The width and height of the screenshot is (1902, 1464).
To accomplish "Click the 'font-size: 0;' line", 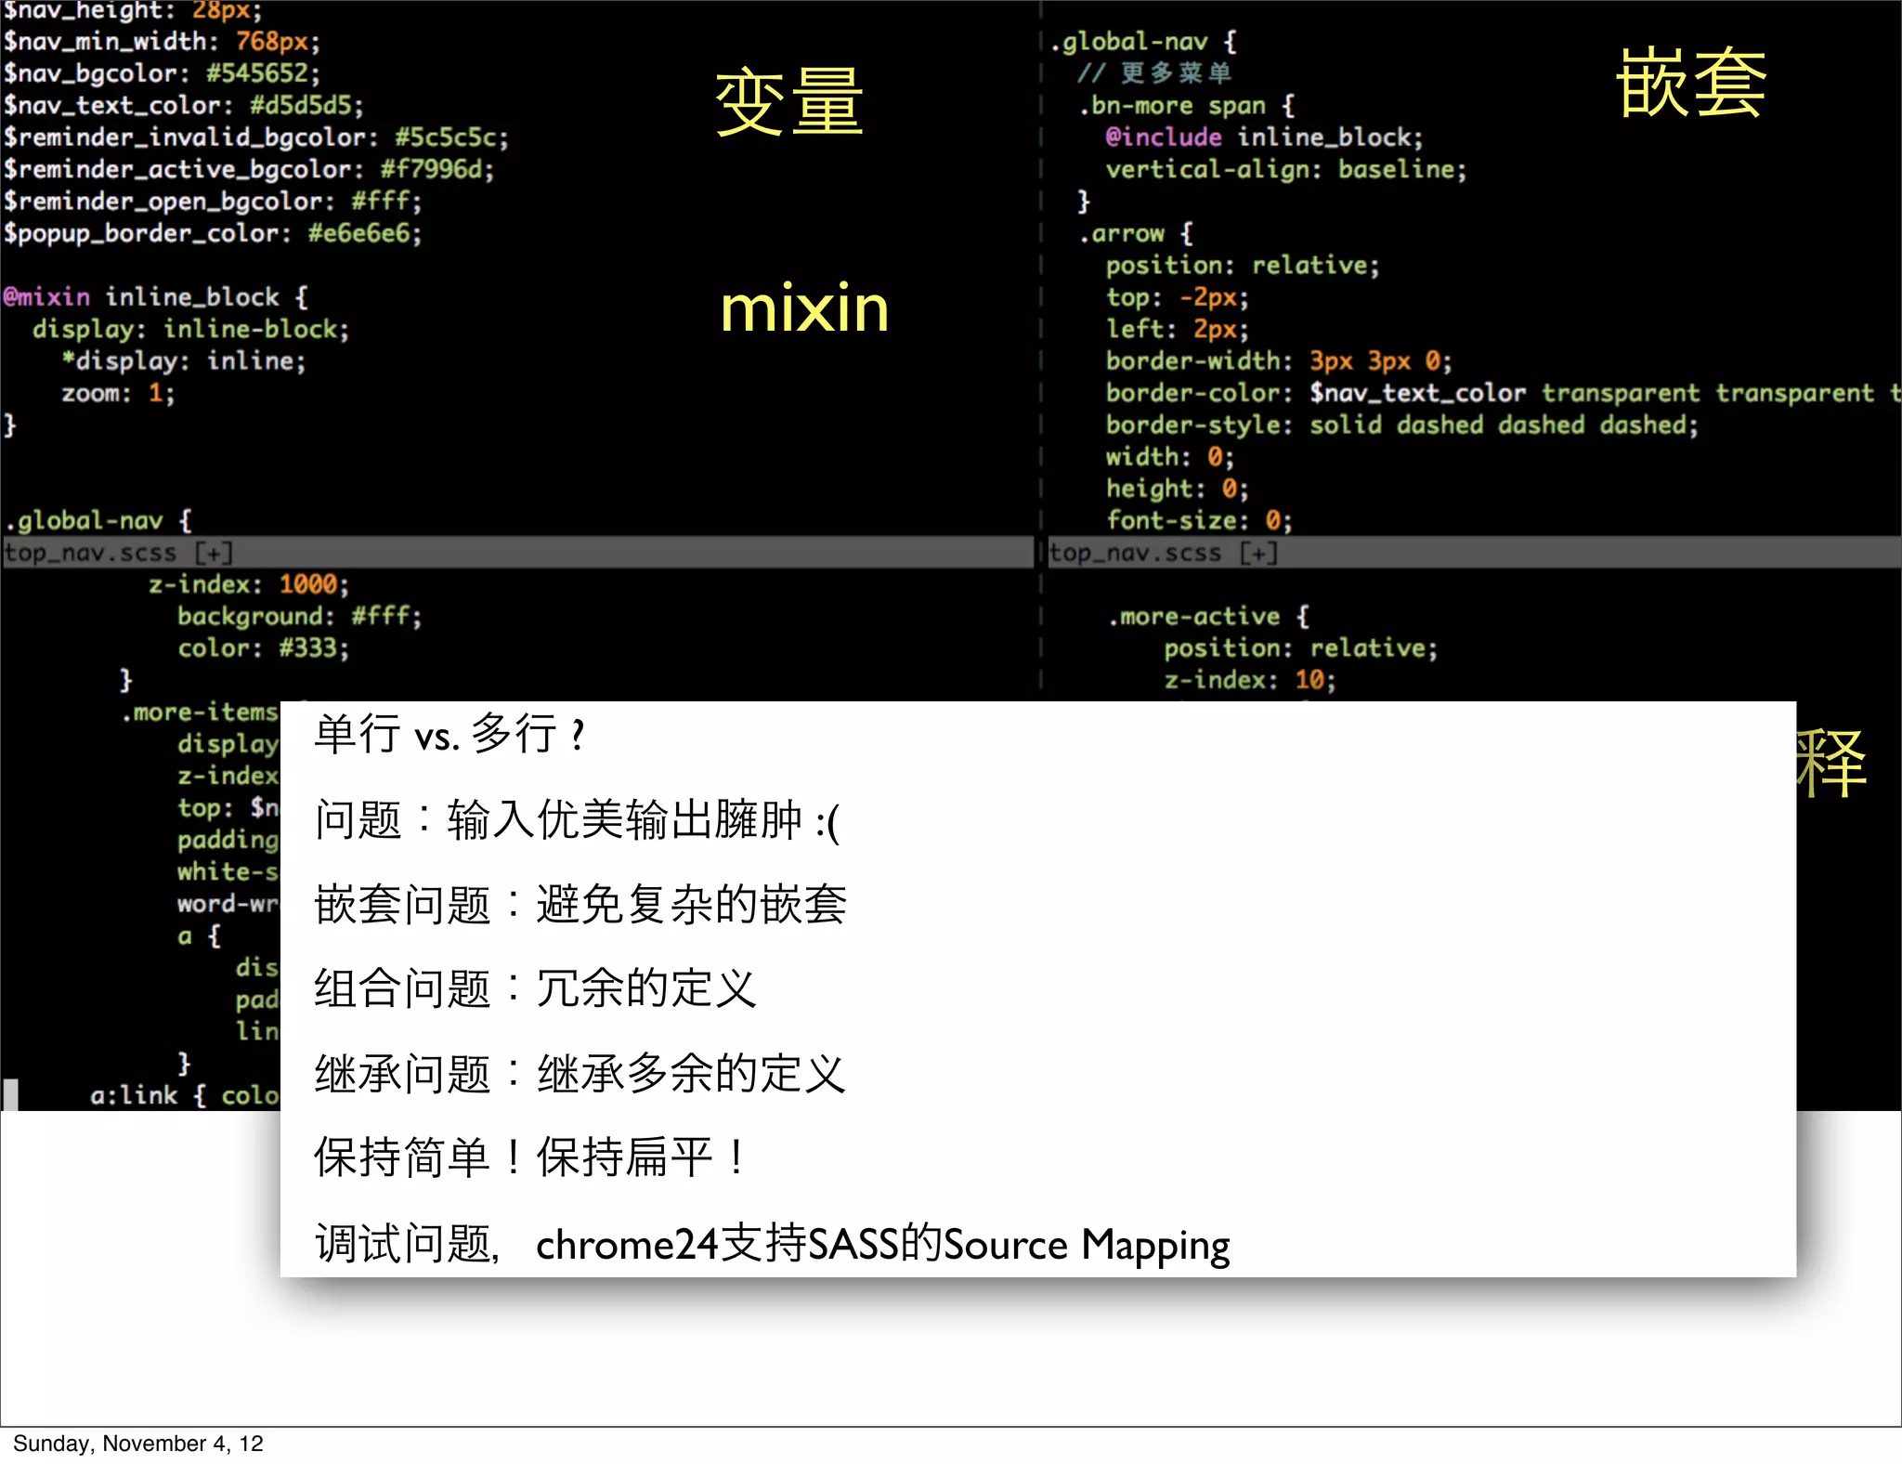I will click(1198, 520).
